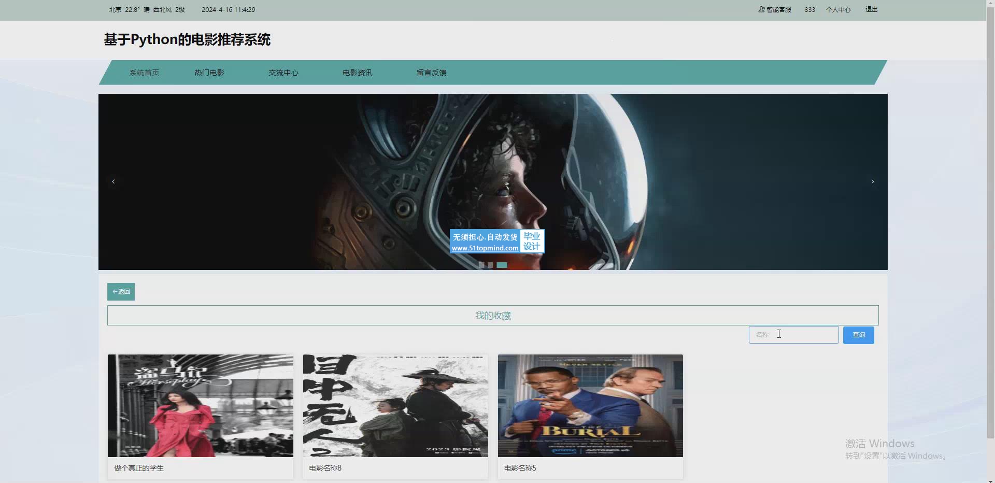Click the ←返回 back button
995x483 pixels.
point(121,292)
